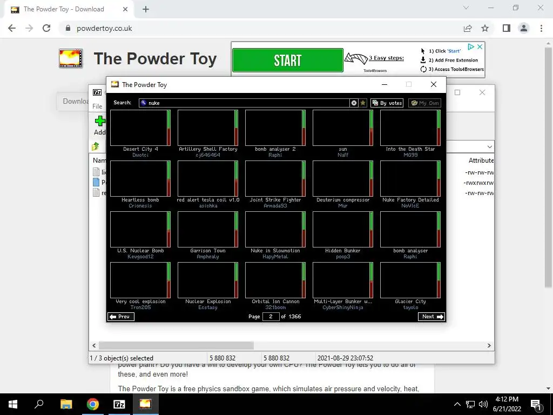This screenshot has width=553, height=415.
Task: Click The Powder Toy site logo
Action: point(71,58)
